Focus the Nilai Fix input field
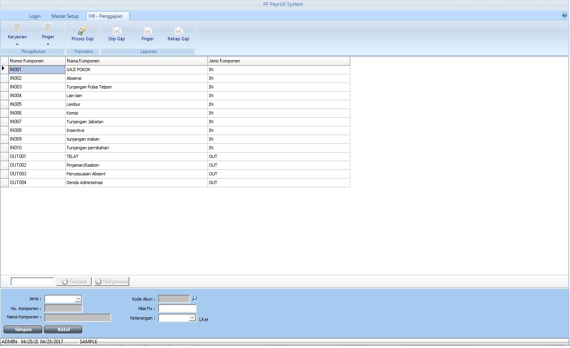This screenshot has height=348, width=570. [177, 308]
